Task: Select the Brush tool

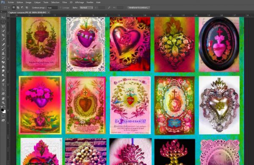Action: click(x=3, y=49)
